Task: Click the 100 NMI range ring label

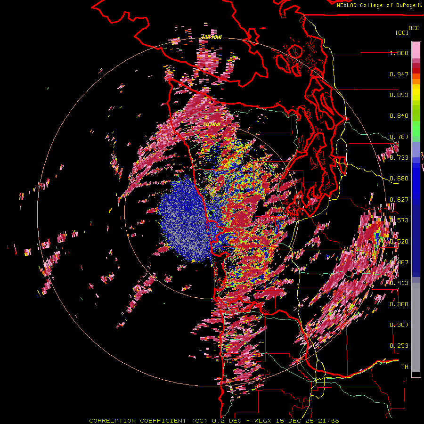Action: (x=212, y=37)
